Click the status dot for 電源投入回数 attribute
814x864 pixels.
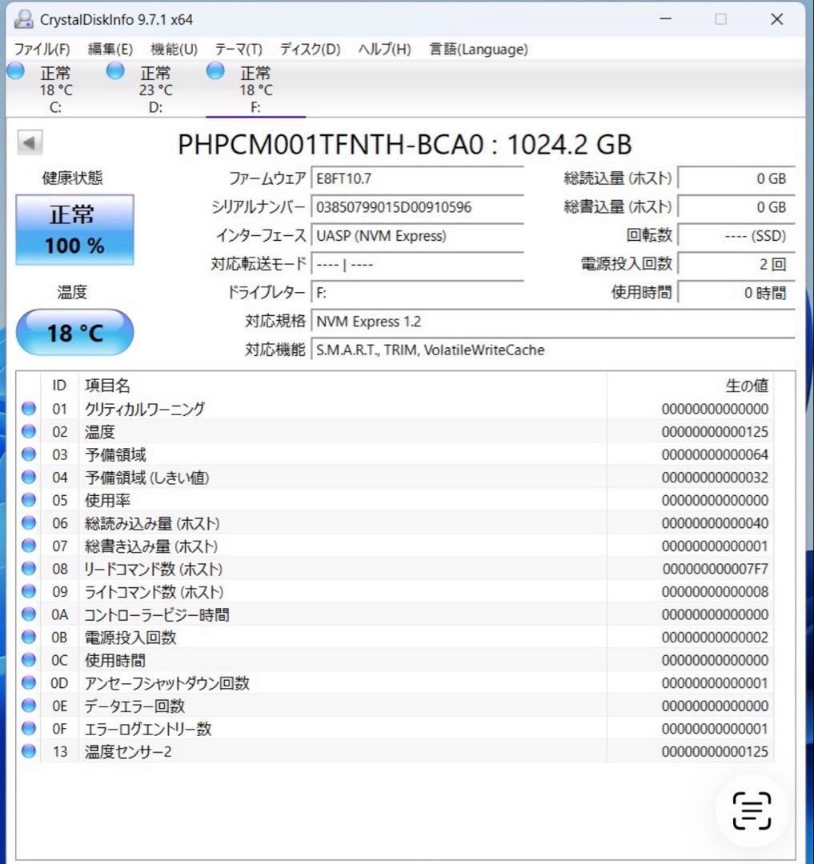pyautogui.click(x=29, y=637)
